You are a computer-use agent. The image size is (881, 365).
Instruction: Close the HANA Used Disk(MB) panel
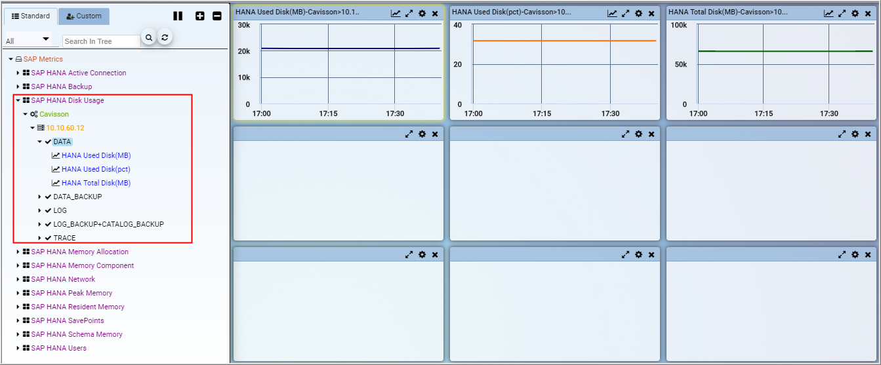[x=435, y=13]
